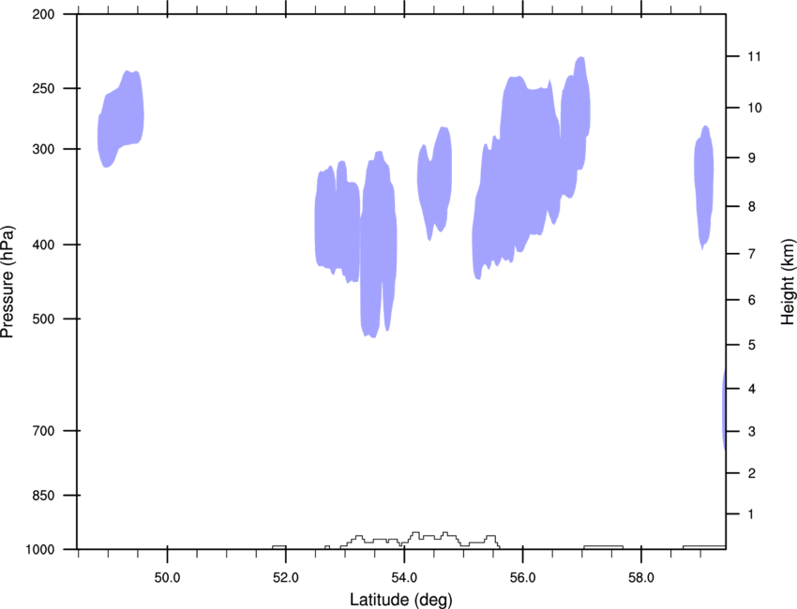This screenshot has height=609, width=797.
Task: Click the cloud patch near 49 degrees latitude
Action: tap(121, 119)
